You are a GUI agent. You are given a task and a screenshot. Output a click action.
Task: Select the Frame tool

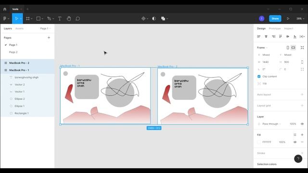[28, 19]
